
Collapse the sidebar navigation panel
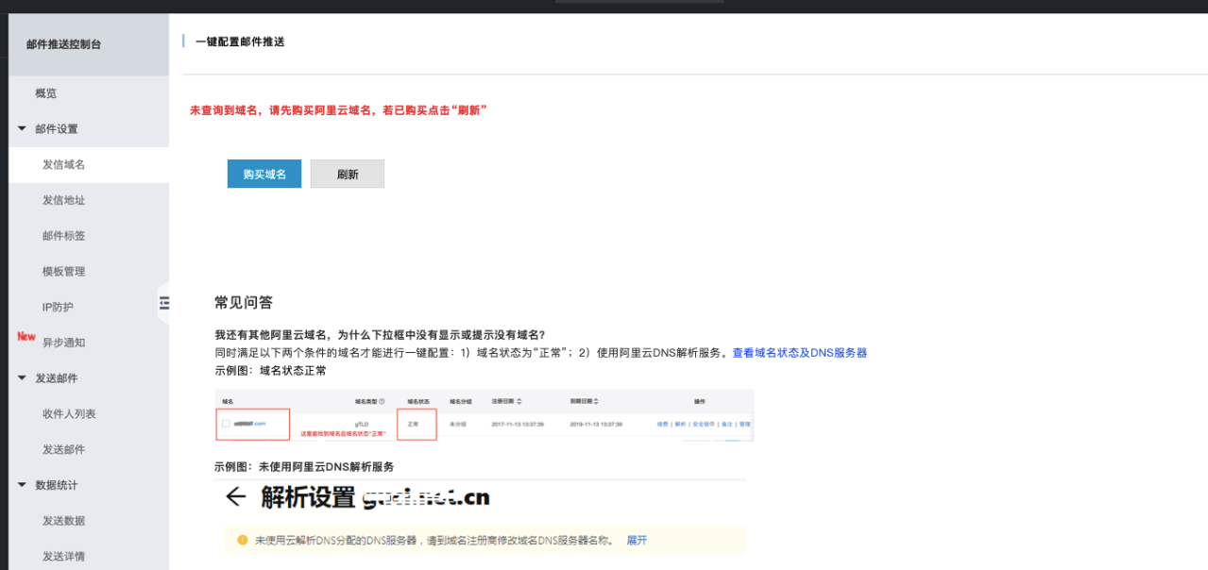pyautogui.click(x=163, y=303)
